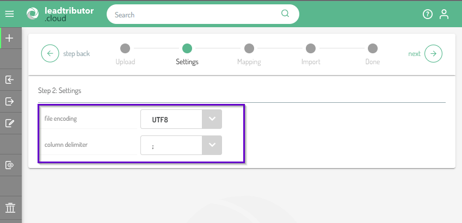Proceed with the next arrow button

point(433,53)
